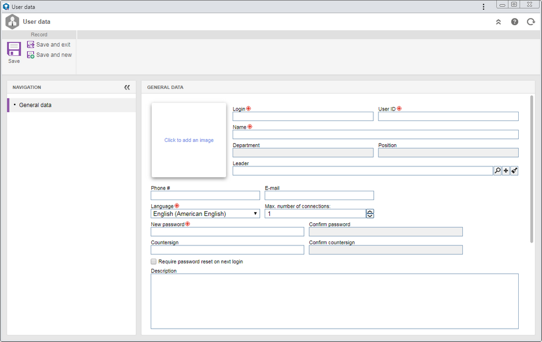Click the Save floppy disk icon
The width and height of the screenshot is (542, 342).
(14, 49)
